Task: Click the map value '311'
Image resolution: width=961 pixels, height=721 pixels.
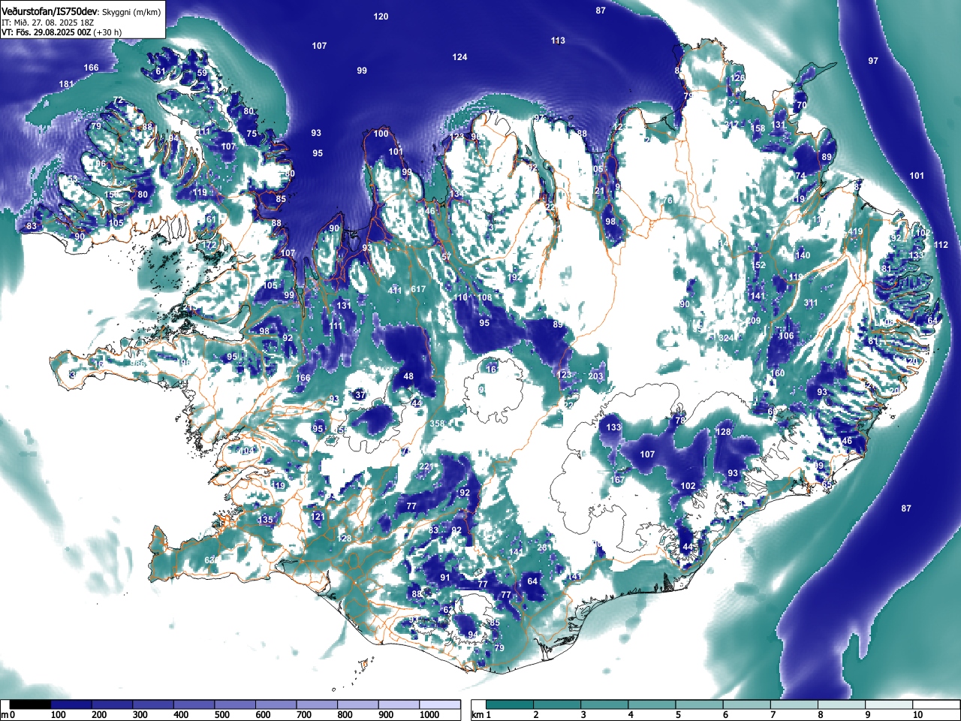Action: pyautogui.click(x=811, y=303)
